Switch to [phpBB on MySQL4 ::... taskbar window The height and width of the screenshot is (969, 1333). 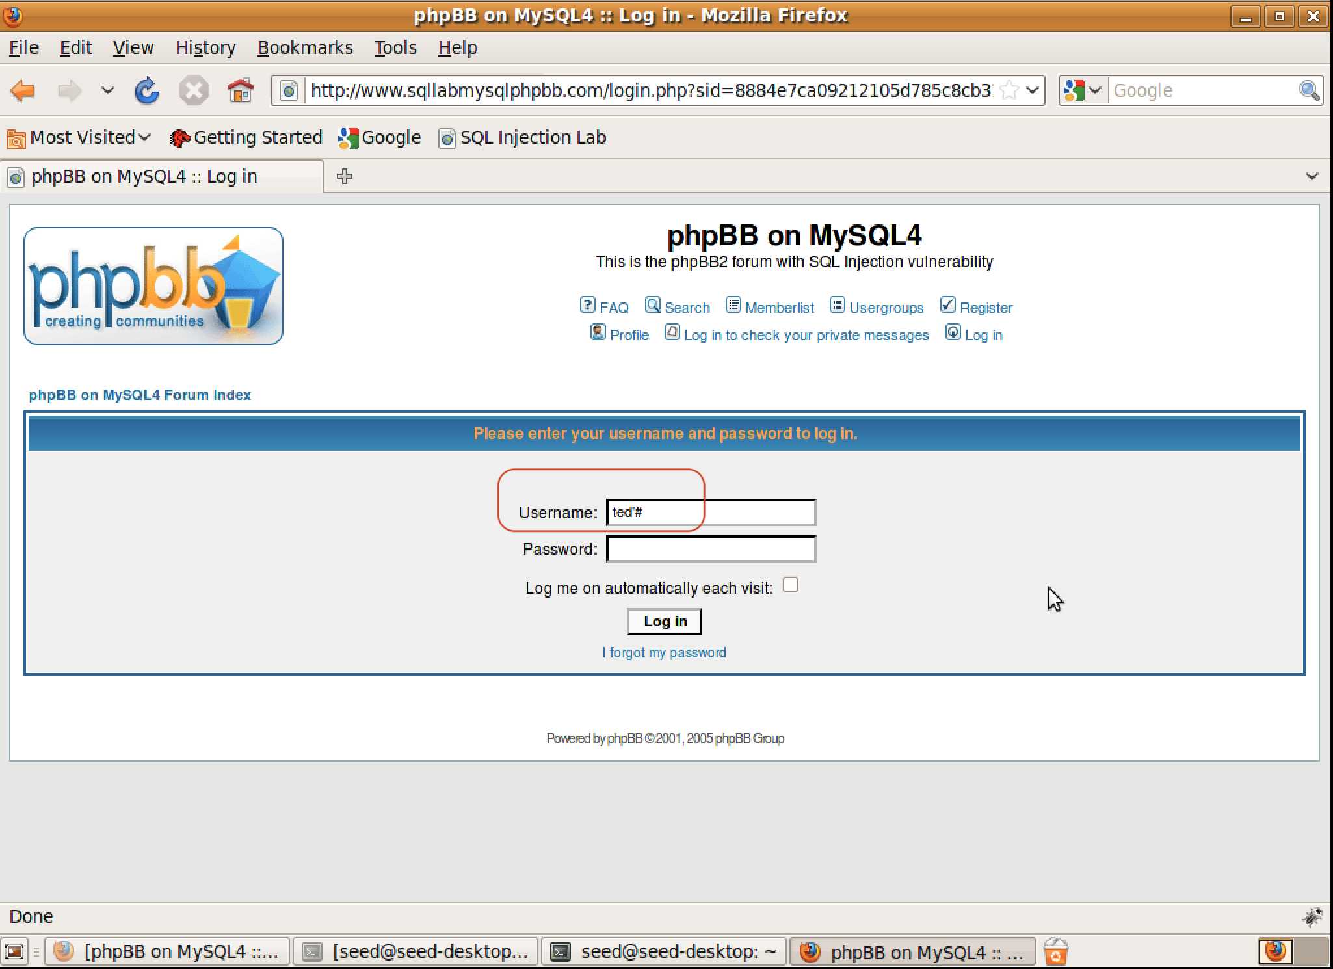click(x=168, y=952)
